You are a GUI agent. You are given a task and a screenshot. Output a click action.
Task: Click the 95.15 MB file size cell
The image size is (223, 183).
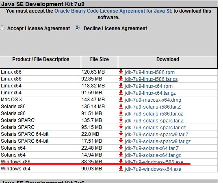[91, 127]
